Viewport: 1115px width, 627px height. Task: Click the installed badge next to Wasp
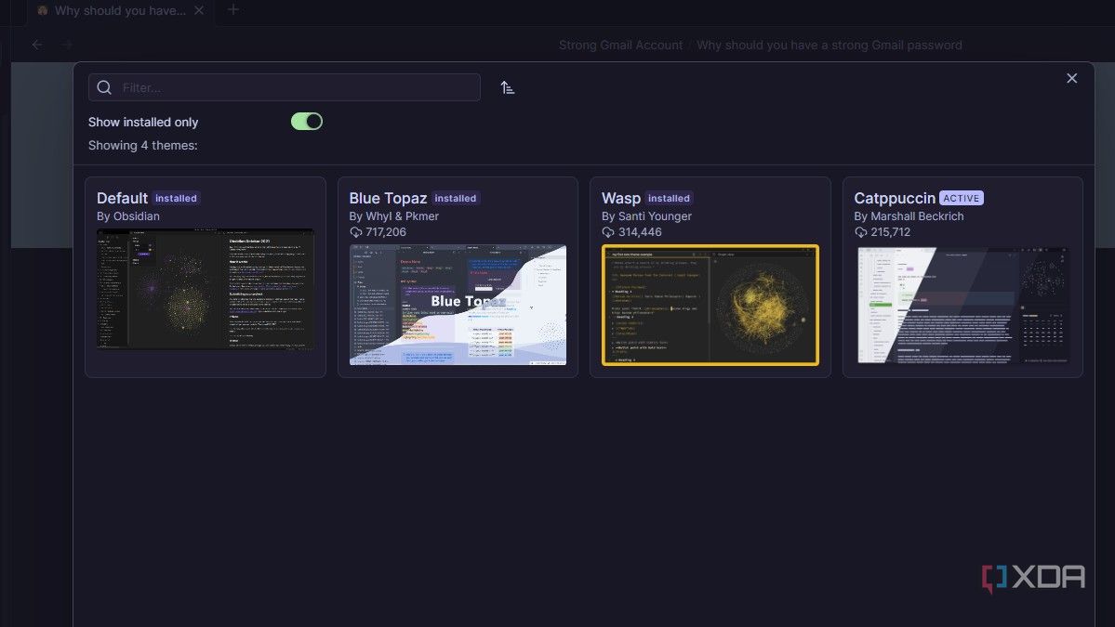click(669, 198)
